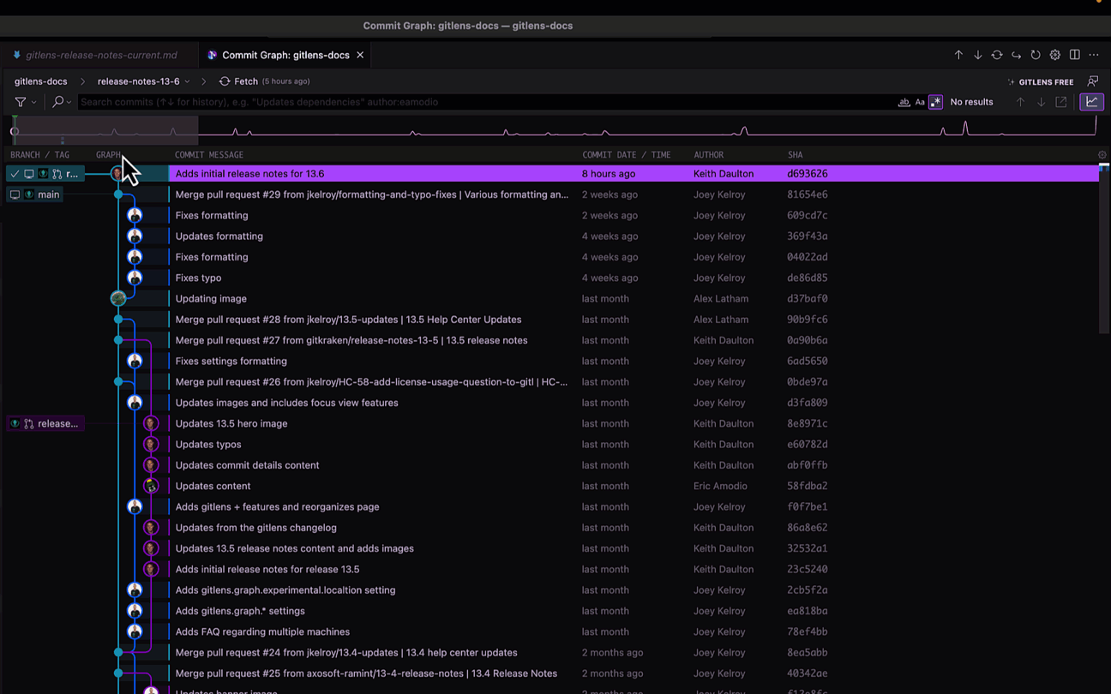
Task: Click the Refresh icon beside the gear
Action: click(1036, 55)
